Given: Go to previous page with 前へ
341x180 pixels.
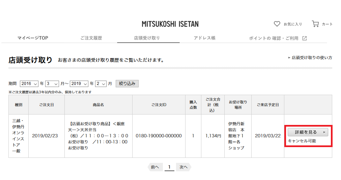Looking at the screenshot, I should click(x=155, y=167).
